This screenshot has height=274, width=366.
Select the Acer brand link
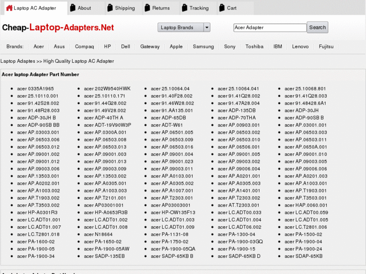39,47
